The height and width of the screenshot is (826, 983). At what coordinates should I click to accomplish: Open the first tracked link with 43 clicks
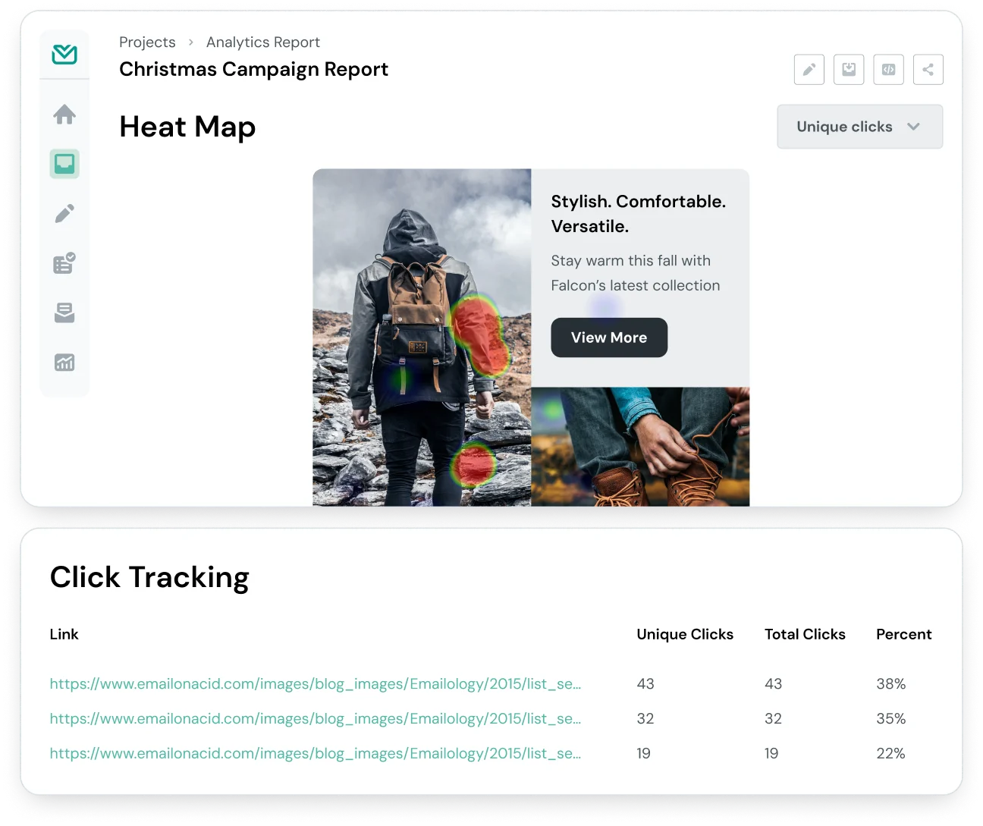tap(315, 684)
